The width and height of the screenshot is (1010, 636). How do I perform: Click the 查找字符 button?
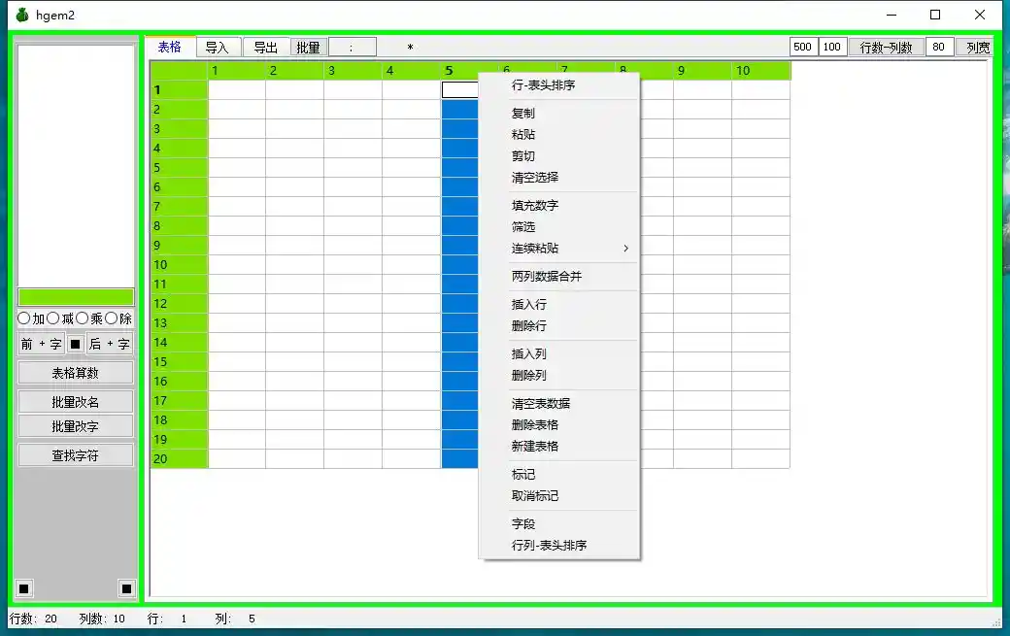[x=76, y=455]
